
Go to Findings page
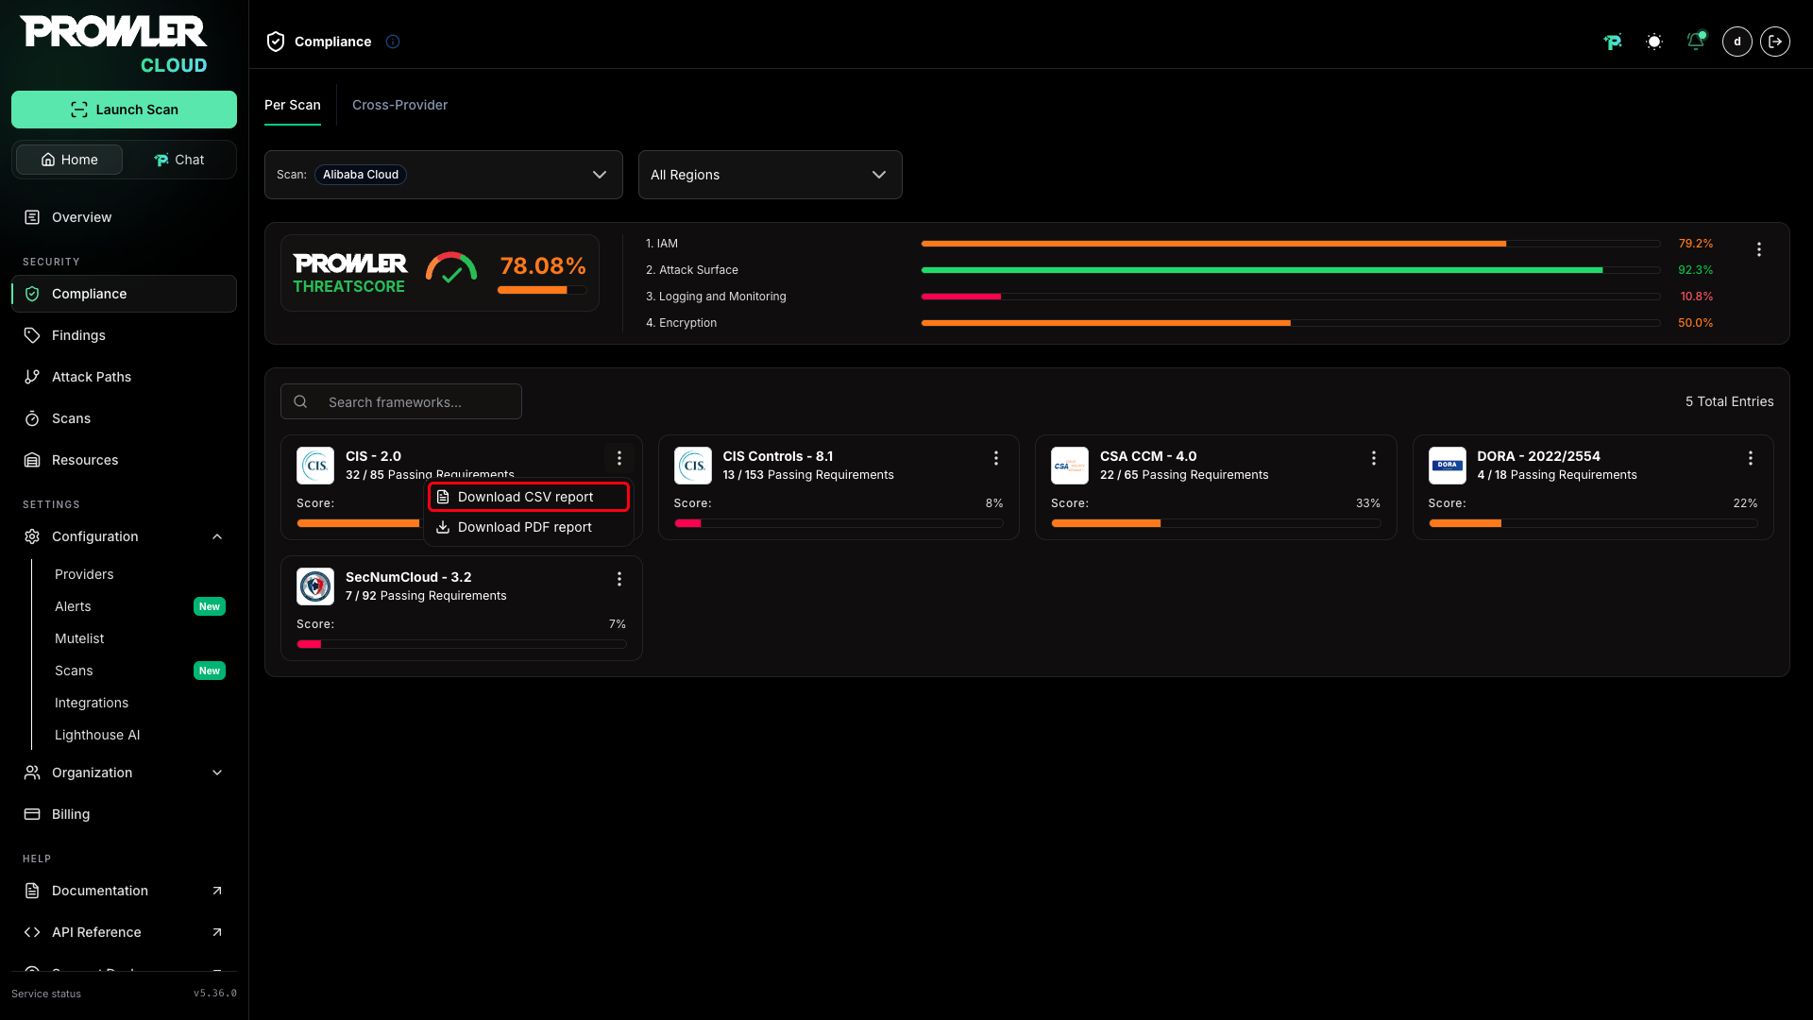tap(124, 335)
